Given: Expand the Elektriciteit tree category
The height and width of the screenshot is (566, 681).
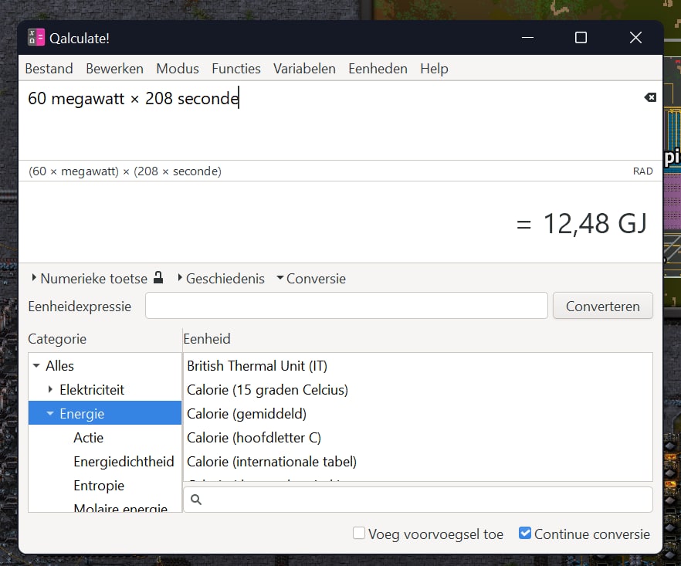Looking at the screenshot, I should [51, 390].
